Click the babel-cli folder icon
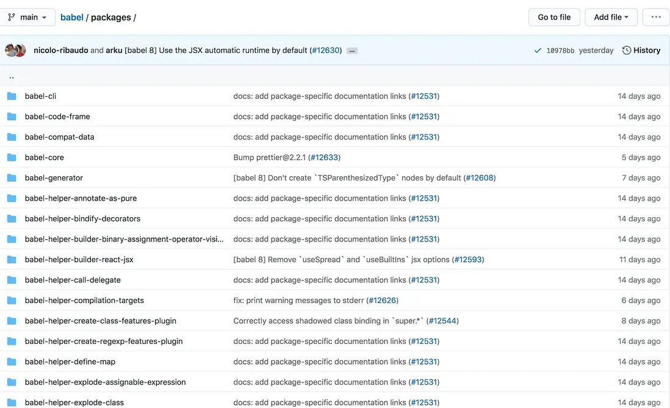This screenshot has height=408, width=670. click(x=12, y=96)
